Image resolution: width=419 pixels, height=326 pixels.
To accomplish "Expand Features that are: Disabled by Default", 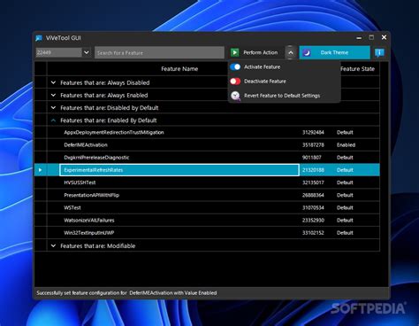I will (53, 108).
